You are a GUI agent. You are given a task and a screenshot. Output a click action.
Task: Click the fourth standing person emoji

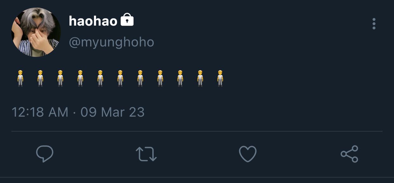pos(80,78)
